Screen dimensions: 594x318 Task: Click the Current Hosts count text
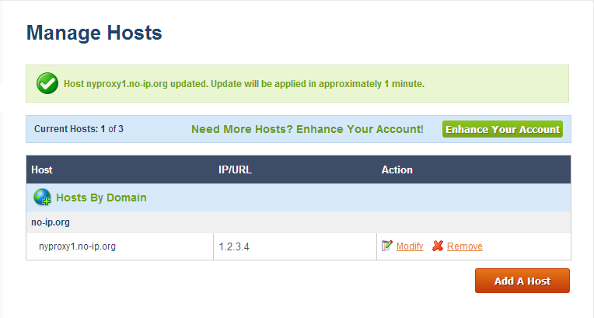pos(77,129)
